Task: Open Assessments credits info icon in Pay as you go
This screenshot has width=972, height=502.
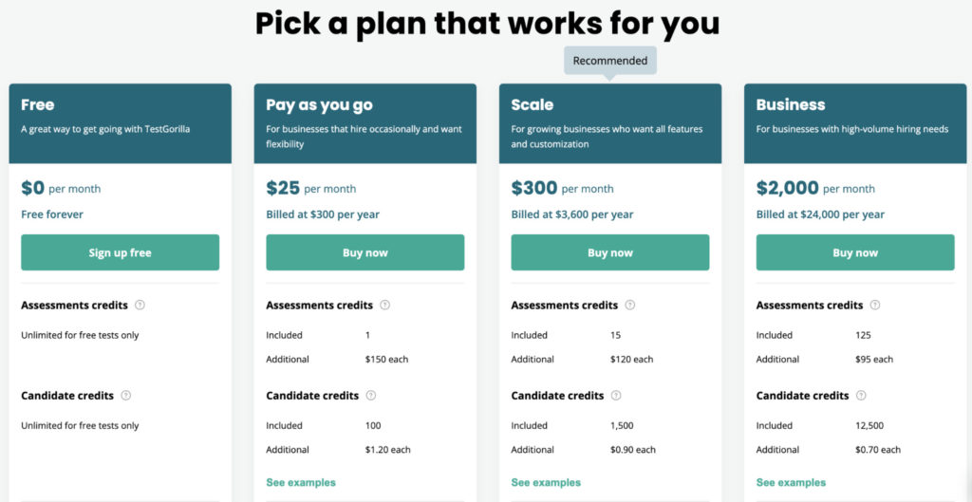Action: click(x=384, y=306)
